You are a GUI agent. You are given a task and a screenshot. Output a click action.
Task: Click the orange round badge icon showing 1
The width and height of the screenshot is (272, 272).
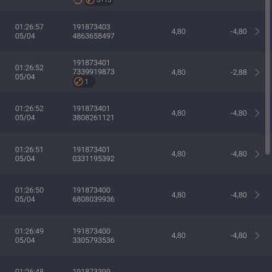coord(78,82)
